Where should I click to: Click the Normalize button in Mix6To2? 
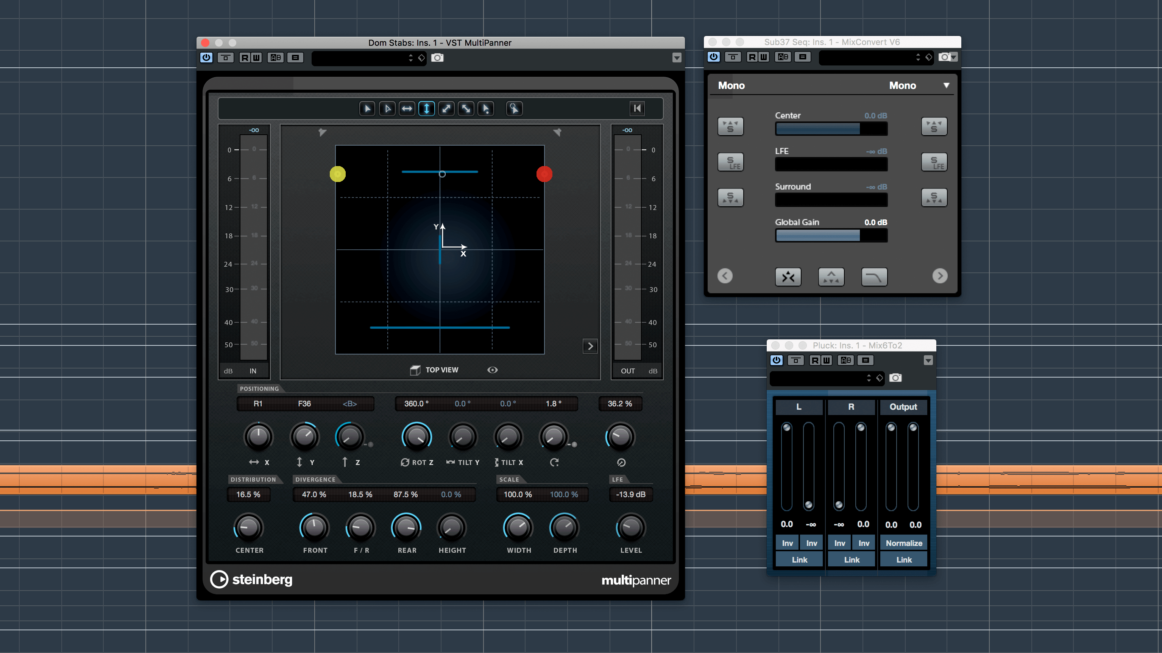click(x=903, y=543)
